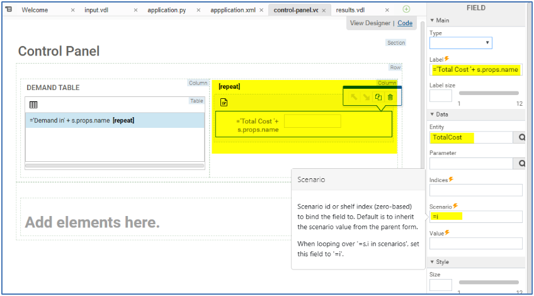Click the Control Panel title
Viewport: 534px width, 296px height.
pyautogui.click(x=59, y=52)
